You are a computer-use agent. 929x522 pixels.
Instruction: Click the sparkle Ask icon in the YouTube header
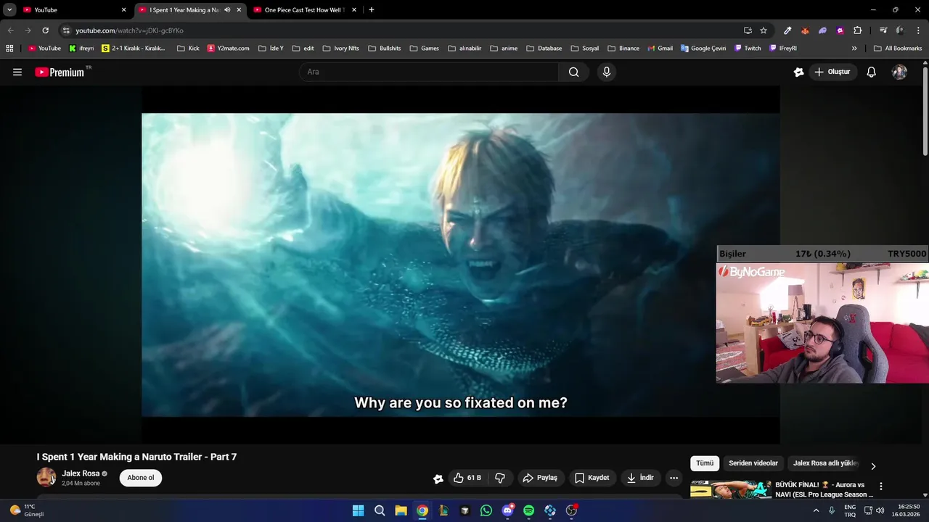tap(799, 72)
